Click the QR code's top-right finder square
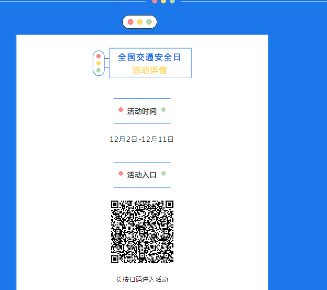 (169, 205)
